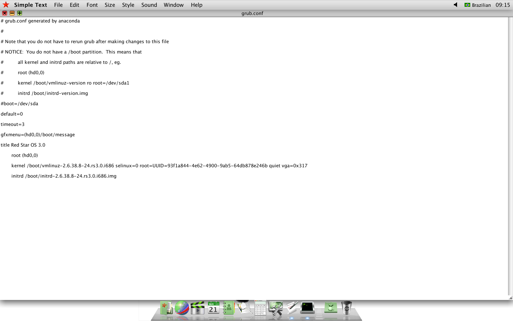Open the trash can in dock
Image resolution: width=513 pixels, height=321 pixels.
click(346, 307)
